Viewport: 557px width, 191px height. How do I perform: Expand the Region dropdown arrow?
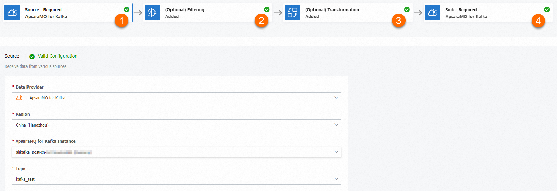336,125
